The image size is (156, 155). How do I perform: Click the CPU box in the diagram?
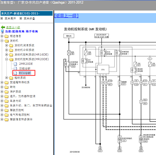pos(103,69)
